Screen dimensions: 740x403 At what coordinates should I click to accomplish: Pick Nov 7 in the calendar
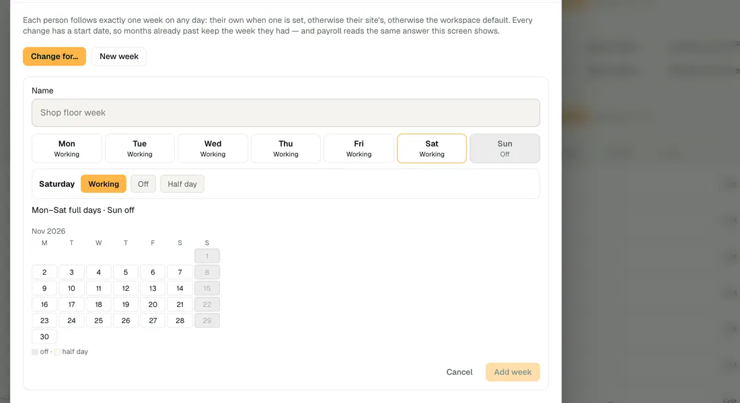[180, 272]
